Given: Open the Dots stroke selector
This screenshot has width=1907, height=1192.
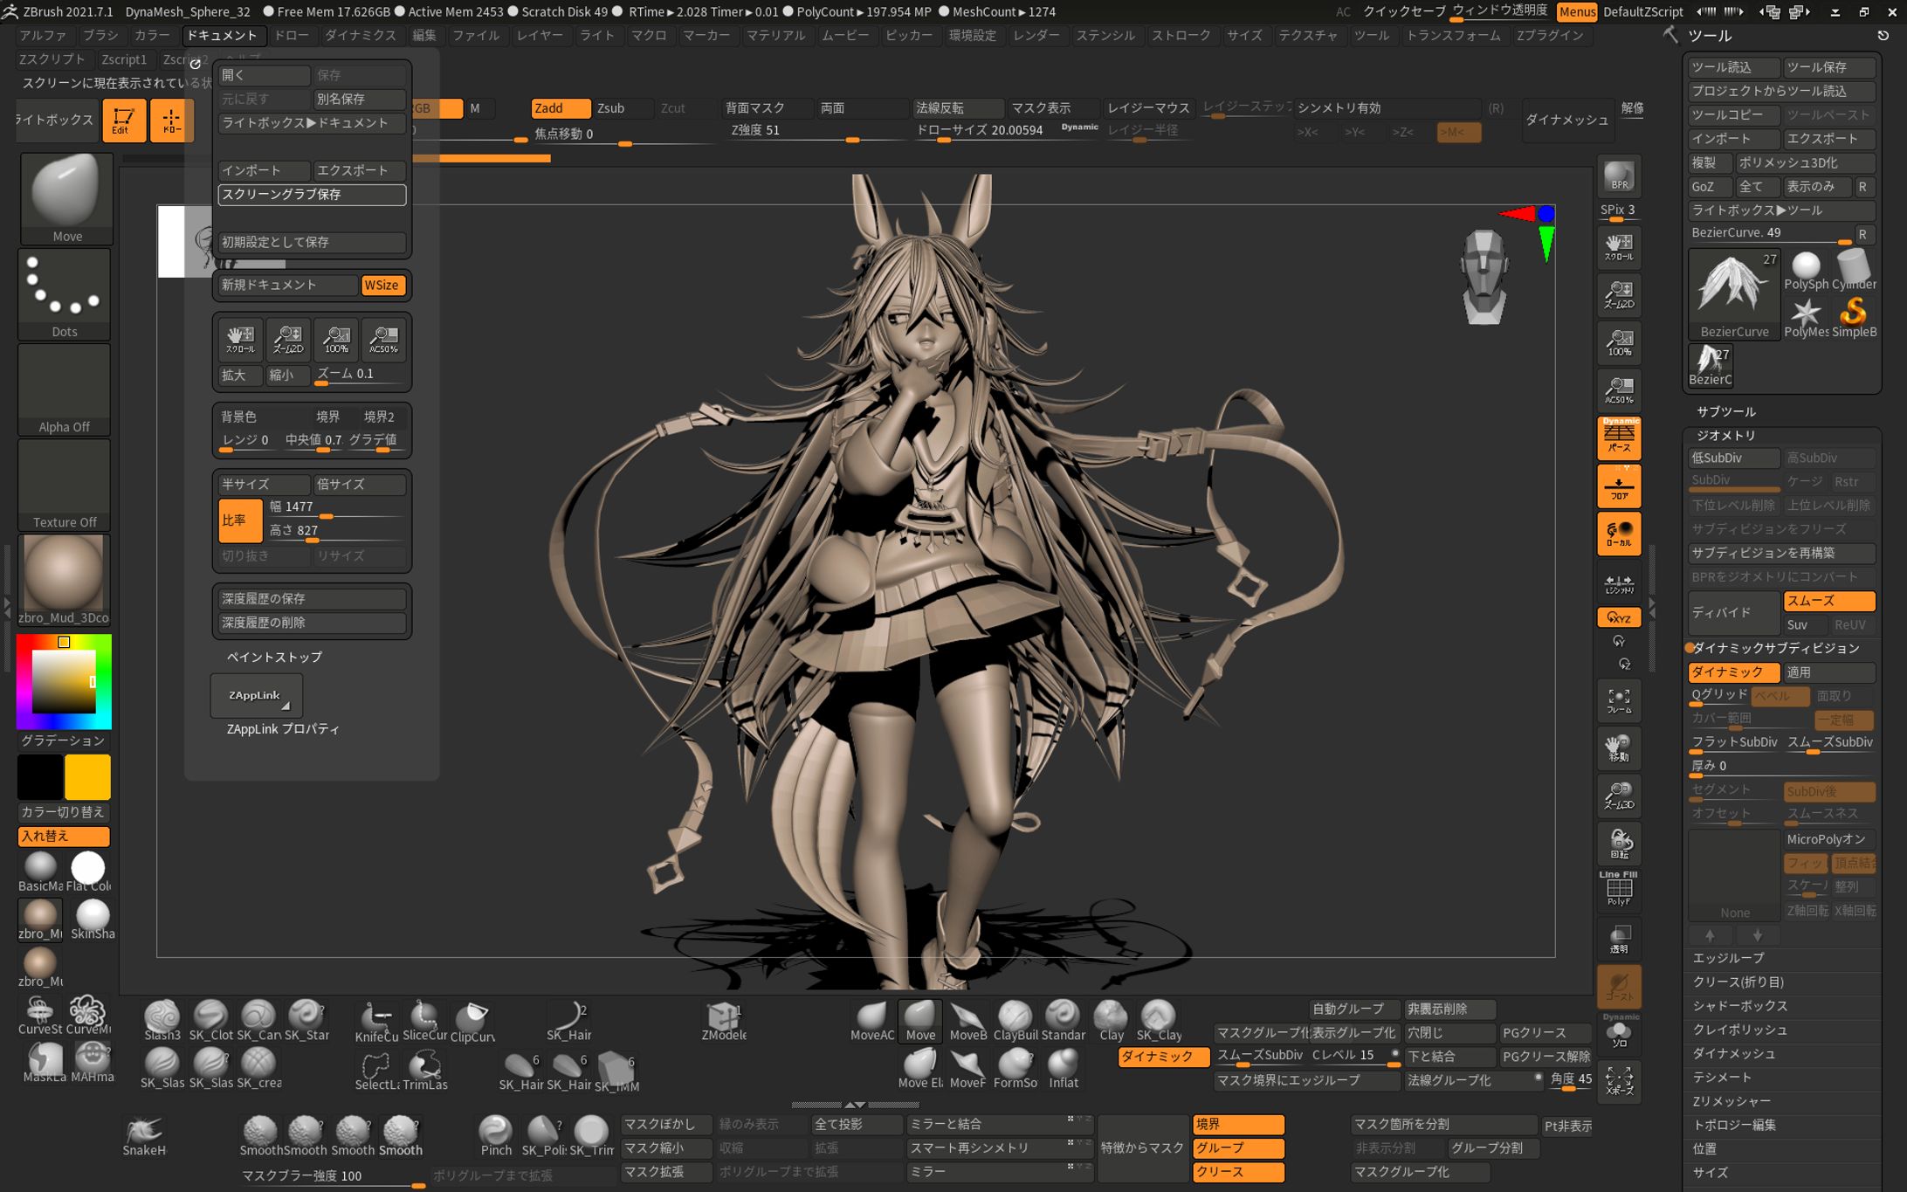Looking at the screenshot, I should coord(65,294).
